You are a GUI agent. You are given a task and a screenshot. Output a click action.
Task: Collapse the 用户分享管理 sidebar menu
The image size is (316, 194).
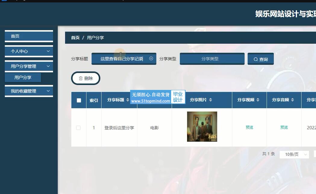coord(29,66)
